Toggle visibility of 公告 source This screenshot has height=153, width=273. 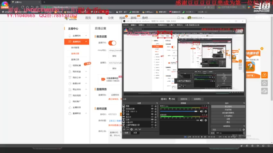(152, 120)
